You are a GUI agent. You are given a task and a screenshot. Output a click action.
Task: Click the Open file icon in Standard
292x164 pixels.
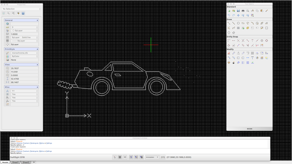pyautogui.click(x=234, y=11)
